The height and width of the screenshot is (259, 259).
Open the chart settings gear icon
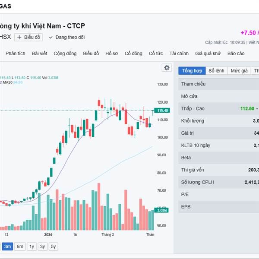coord(167,68)
